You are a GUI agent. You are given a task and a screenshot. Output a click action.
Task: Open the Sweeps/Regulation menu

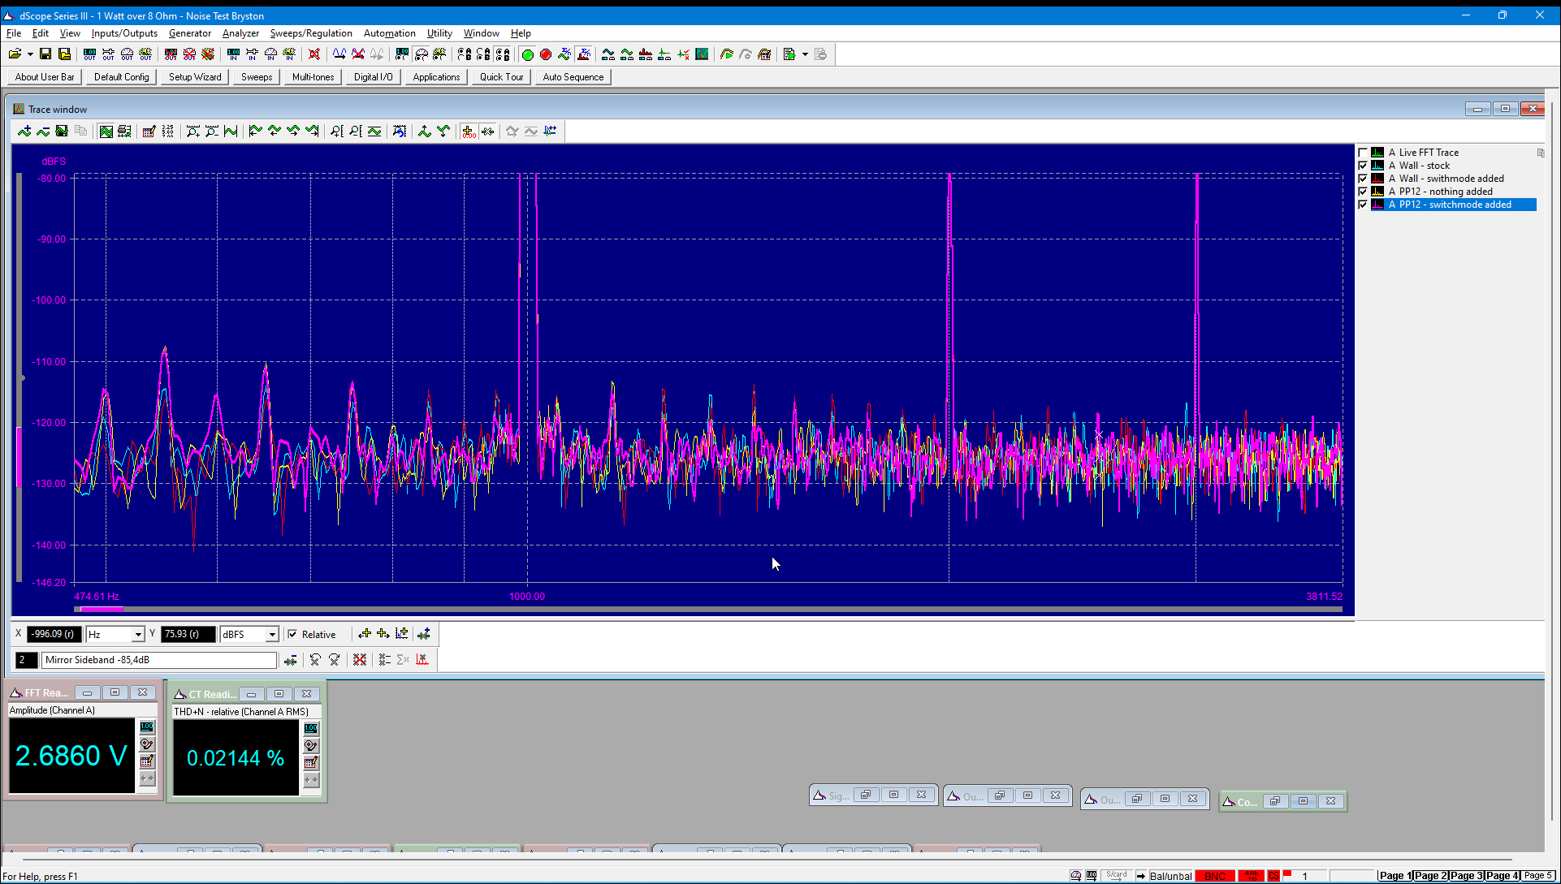click(x=311, y=33)
